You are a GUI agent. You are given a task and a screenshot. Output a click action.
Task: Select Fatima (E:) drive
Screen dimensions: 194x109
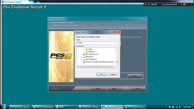pyautogui.click(x=89, y=57)
